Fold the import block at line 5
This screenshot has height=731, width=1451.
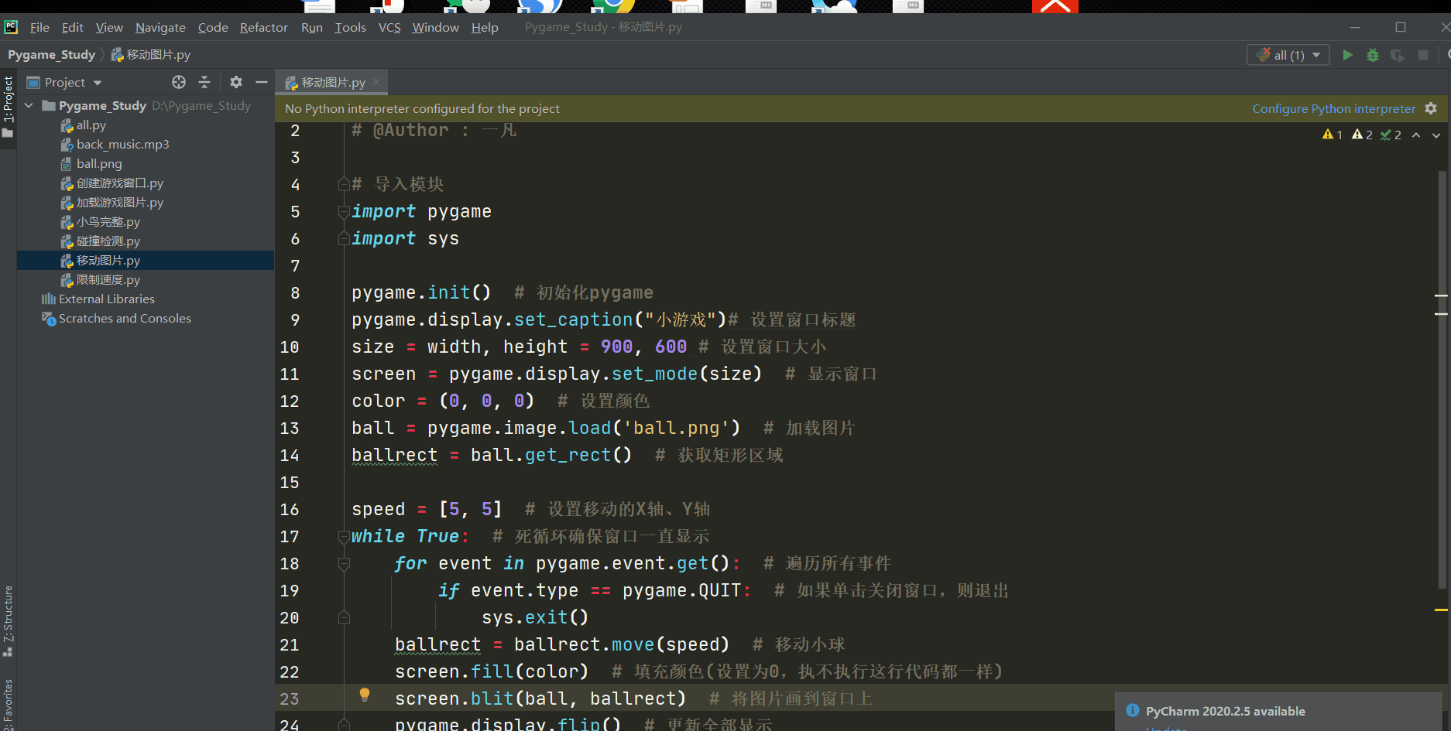[x=344, y=211]
